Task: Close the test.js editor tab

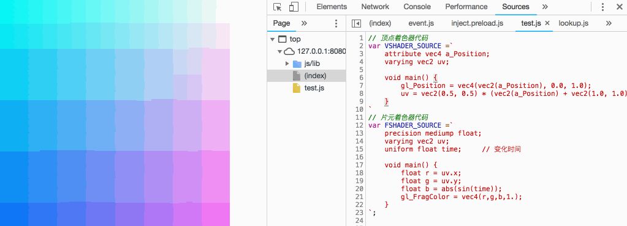Action: click(x=547, y=24)
